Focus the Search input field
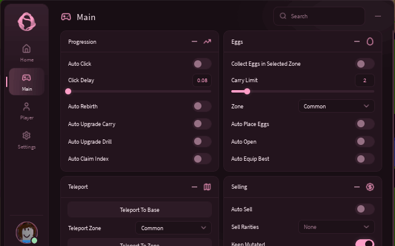The width and height of the screenshot is (395, 246). point(319,16)
